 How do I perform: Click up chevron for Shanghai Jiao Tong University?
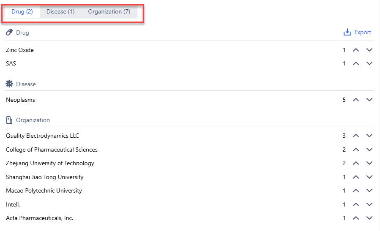click(356, 177)
